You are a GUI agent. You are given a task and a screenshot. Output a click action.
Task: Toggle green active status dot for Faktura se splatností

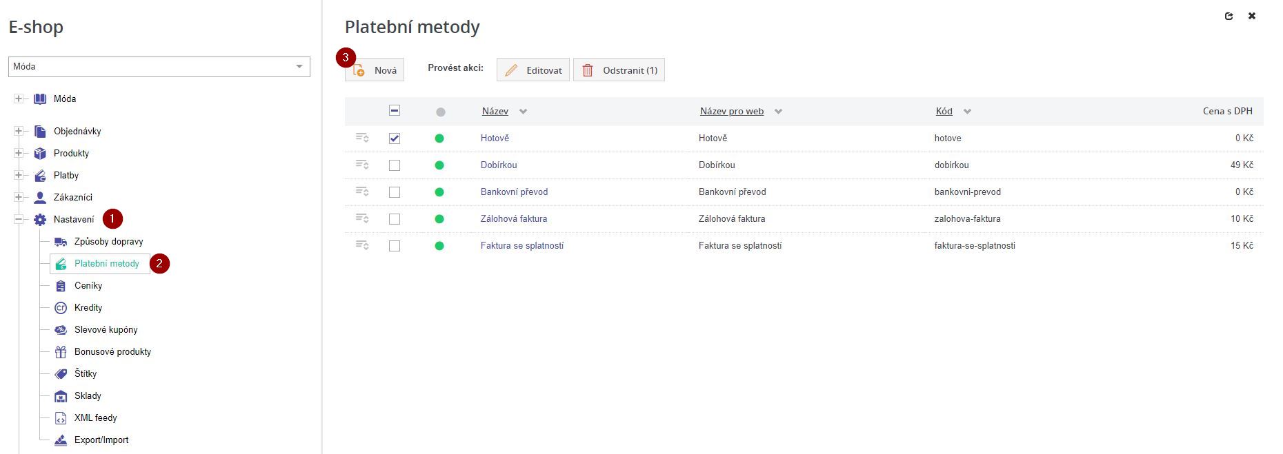pyautogui.click(x=439, y=246)
